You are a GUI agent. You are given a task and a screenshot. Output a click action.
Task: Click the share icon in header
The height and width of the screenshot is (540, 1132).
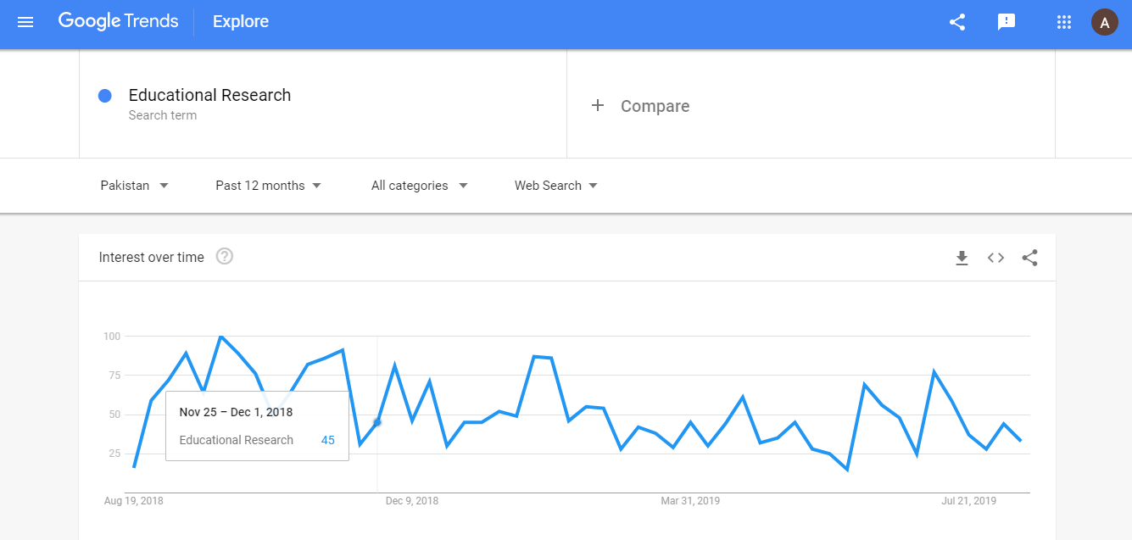(957, 23)
